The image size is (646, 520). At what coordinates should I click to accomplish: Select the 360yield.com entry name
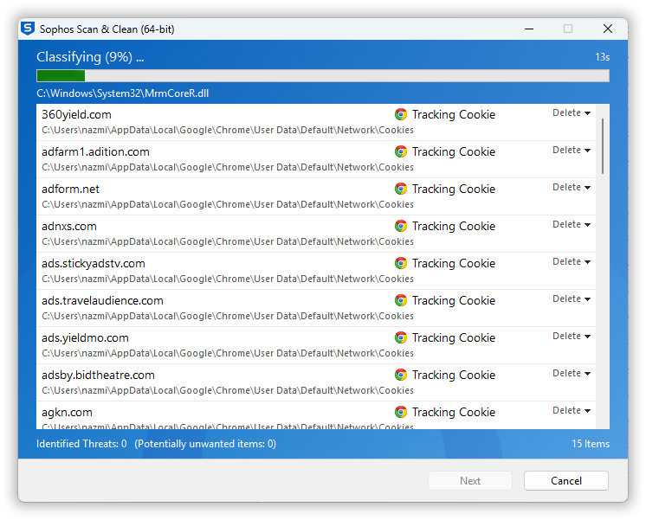[76, 114]
